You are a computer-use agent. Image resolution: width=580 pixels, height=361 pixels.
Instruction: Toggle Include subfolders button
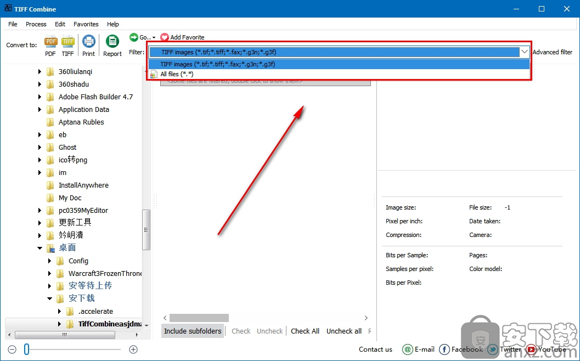[193, 331]
